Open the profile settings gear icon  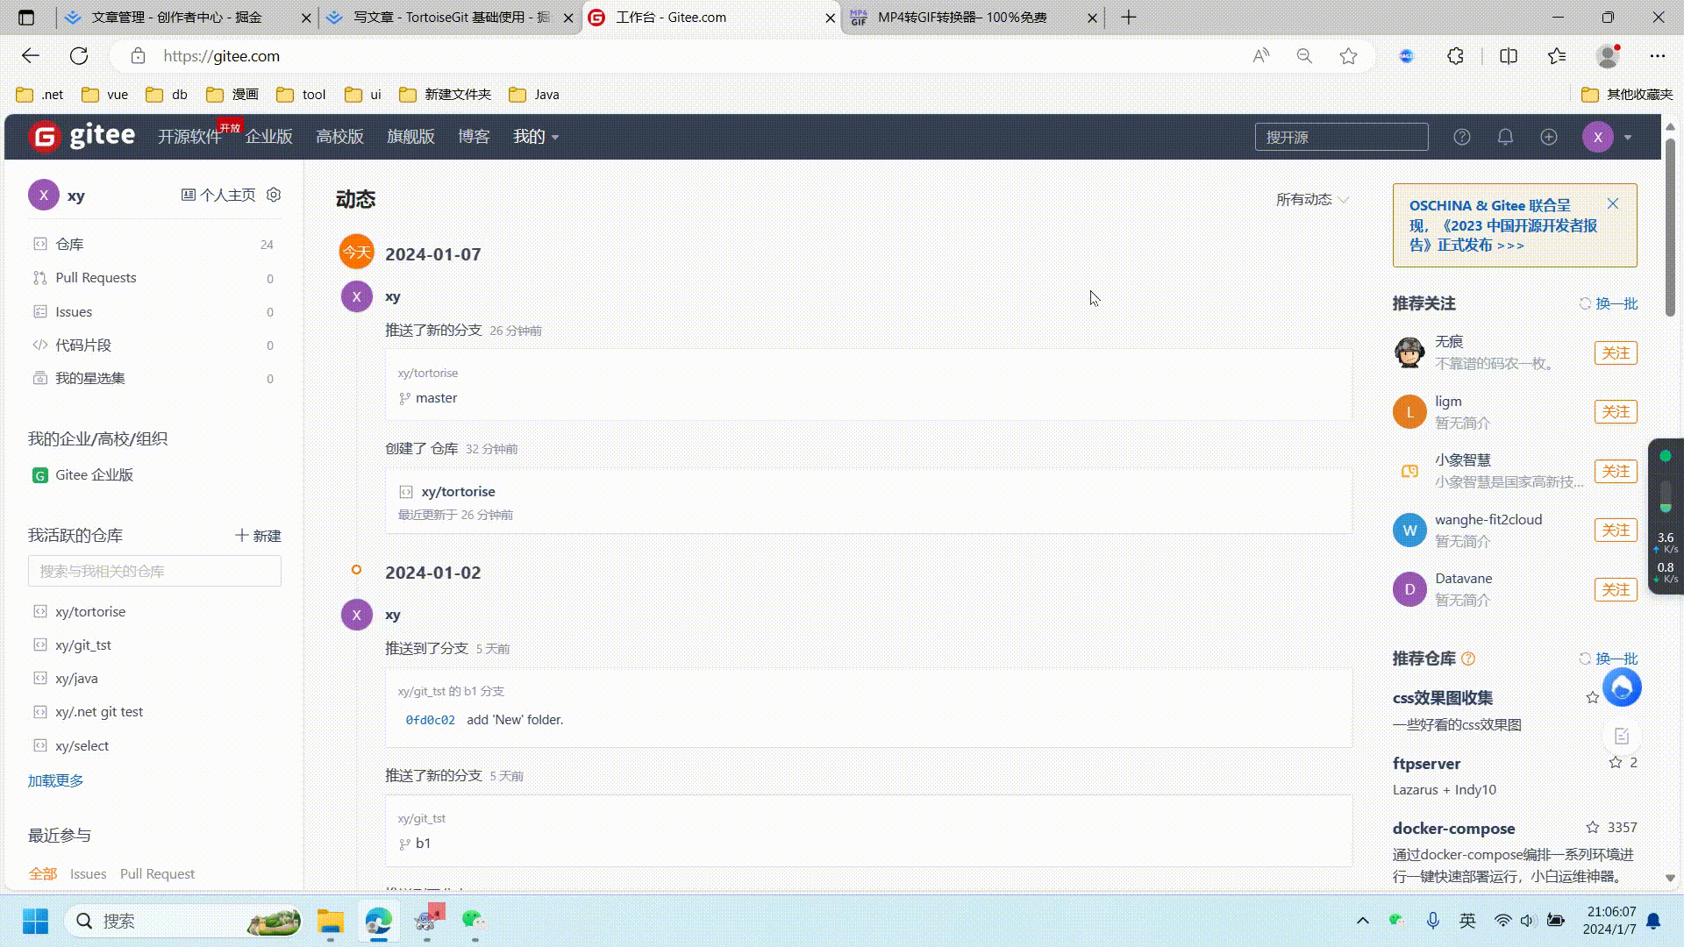click(274, 195)
